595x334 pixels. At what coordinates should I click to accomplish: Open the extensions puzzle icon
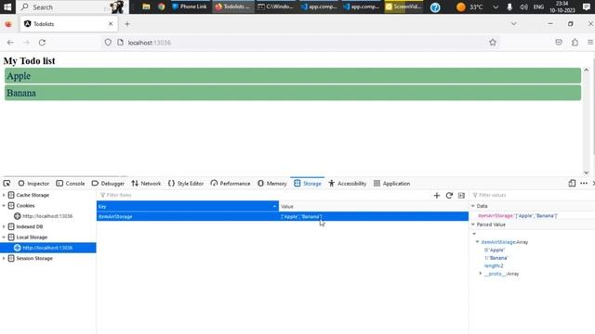[x=575, y=43]
